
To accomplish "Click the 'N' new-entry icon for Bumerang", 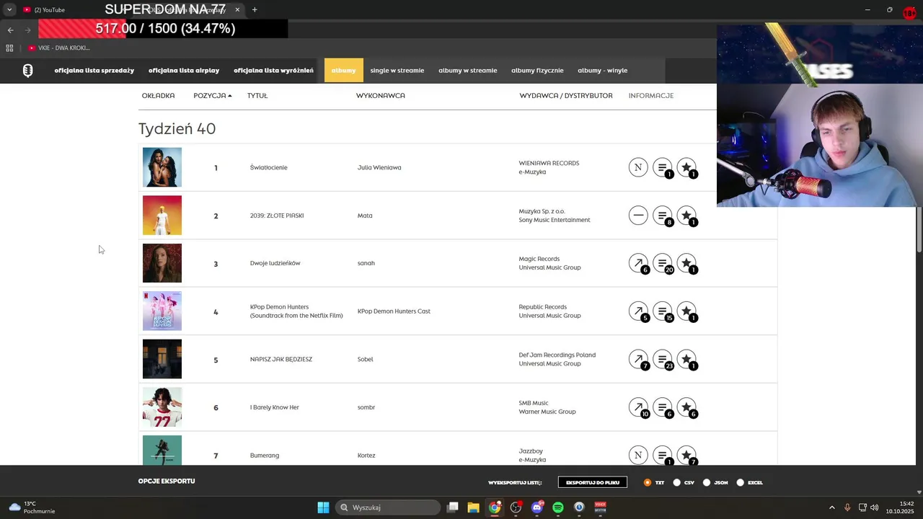I will pyautogui.click(x=638, y=456).
